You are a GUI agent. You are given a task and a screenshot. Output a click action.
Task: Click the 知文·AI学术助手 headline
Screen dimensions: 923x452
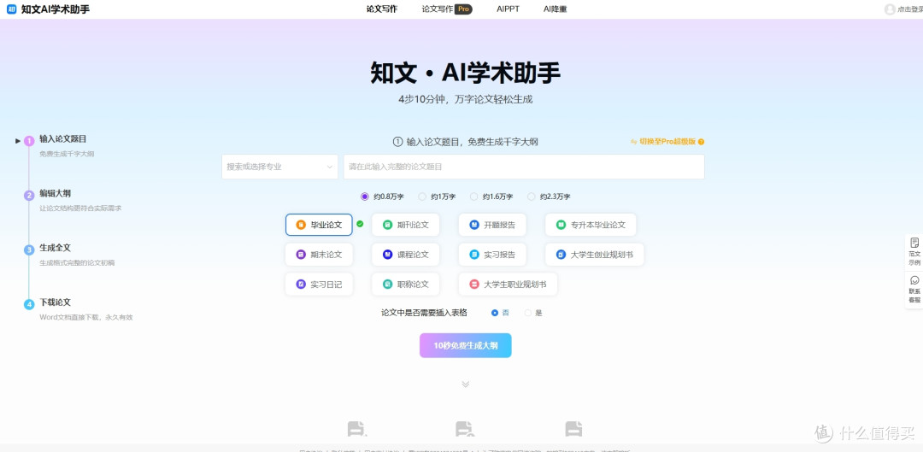tap(466, 73)
